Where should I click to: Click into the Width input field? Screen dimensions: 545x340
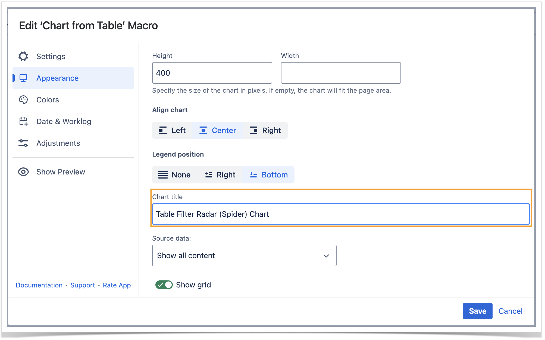coord(341,73)
